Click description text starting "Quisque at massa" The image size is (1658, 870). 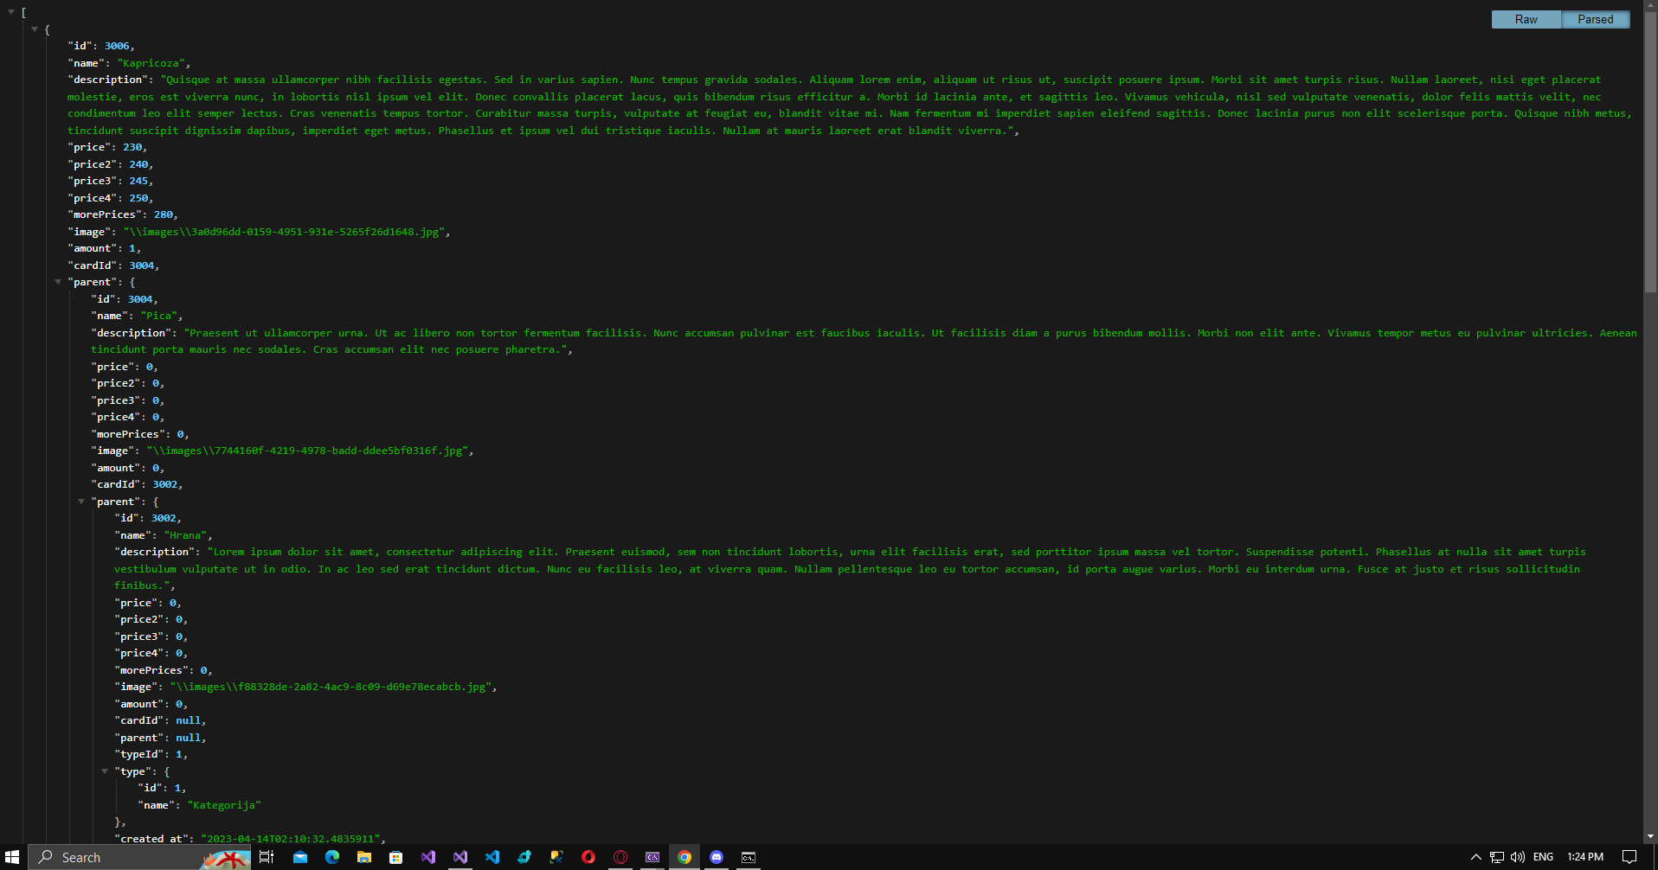pyautogui.click(x=850, y=105)
